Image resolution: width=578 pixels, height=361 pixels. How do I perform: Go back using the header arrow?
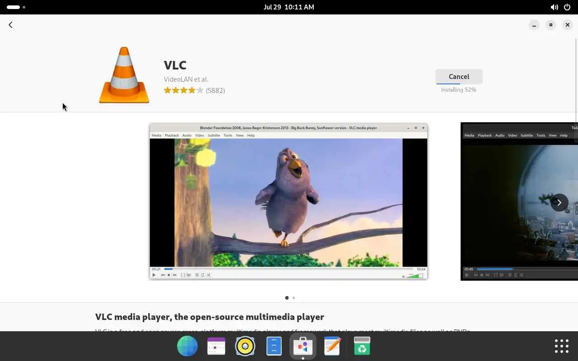point(10,25)
